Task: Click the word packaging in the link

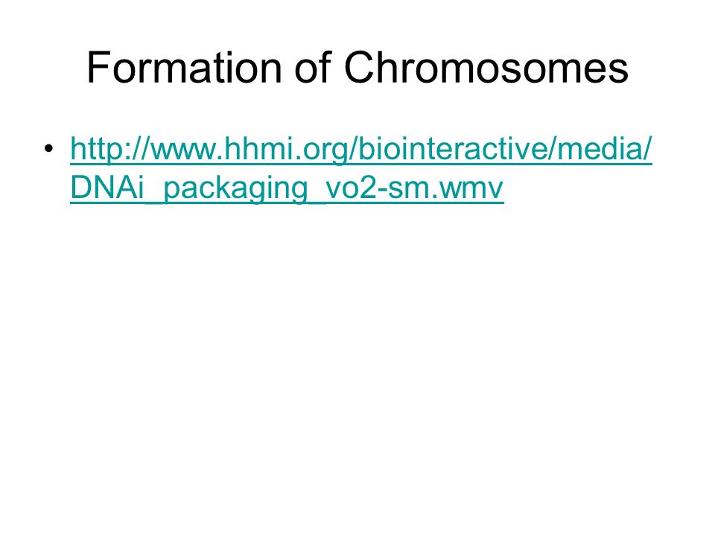Action: tap(235, 188)
